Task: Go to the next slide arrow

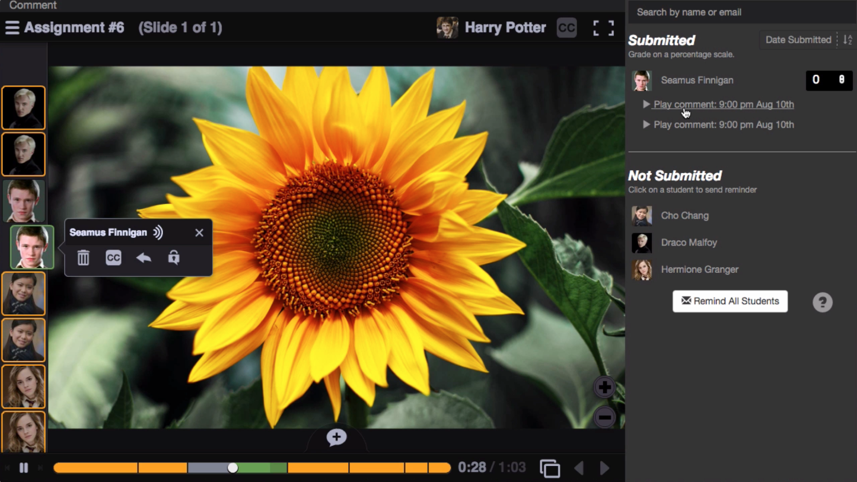Action: tap(604, 468)
